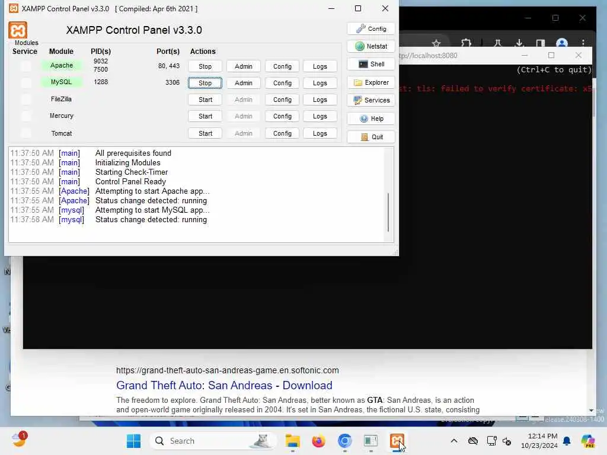Screen dimensions: 607x455
Task: Open MySQL Logs menu
Action: (320, 83)
